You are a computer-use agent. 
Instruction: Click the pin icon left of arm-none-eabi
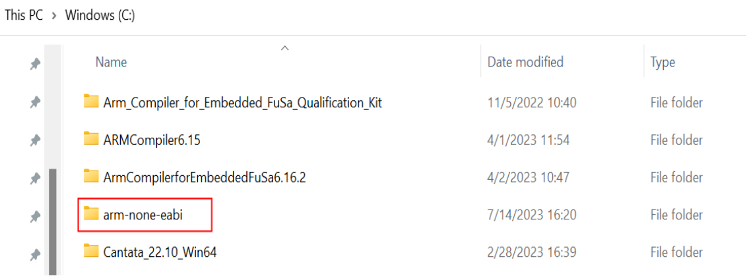36,216
